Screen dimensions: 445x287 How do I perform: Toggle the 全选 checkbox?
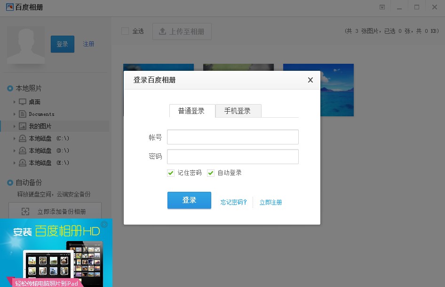point(125,31)
